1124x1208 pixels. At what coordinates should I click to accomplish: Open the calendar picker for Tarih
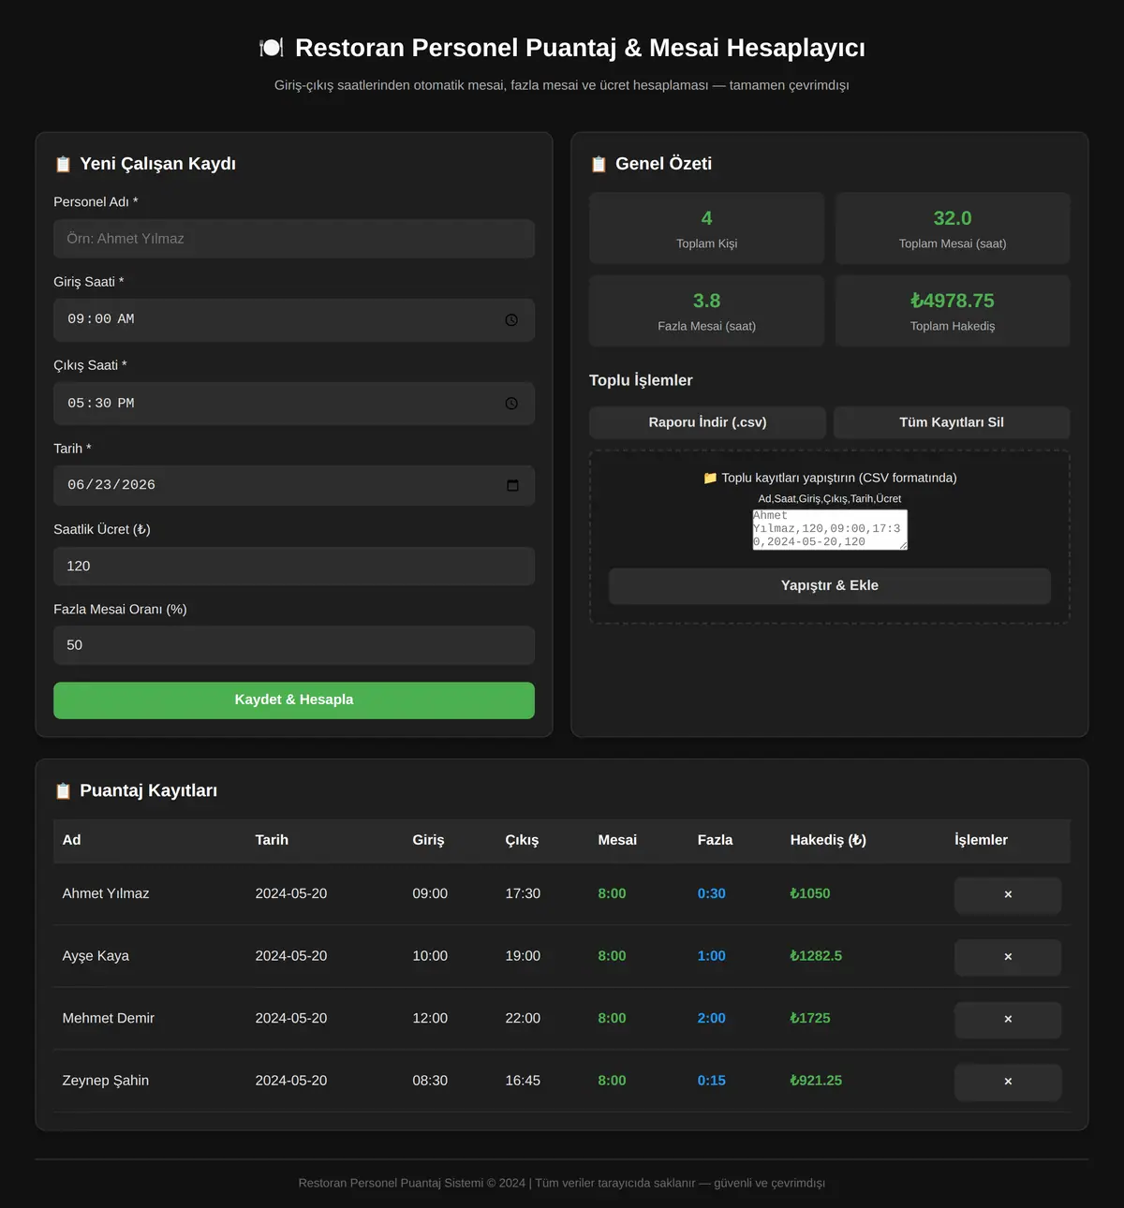point(512,485)
